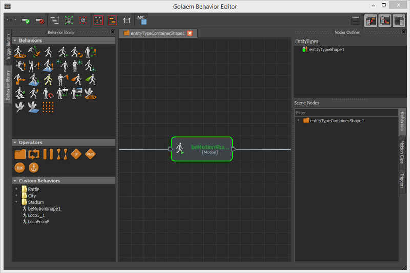
Task: Select the bird on blue plane behavior
Action: [x=34, y=107]
